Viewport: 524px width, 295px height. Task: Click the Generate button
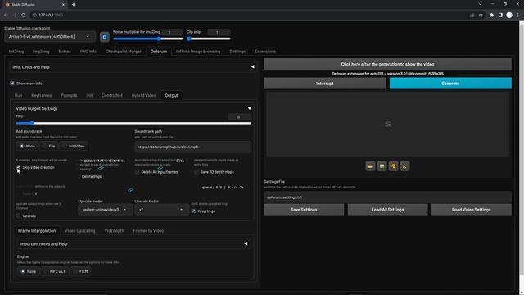(450, 84)
